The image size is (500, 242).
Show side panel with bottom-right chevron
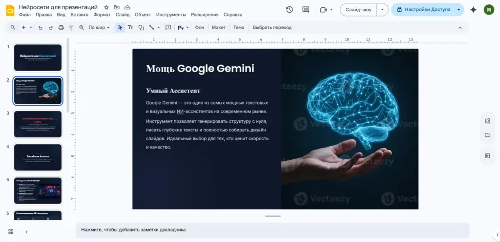(497, 235)
